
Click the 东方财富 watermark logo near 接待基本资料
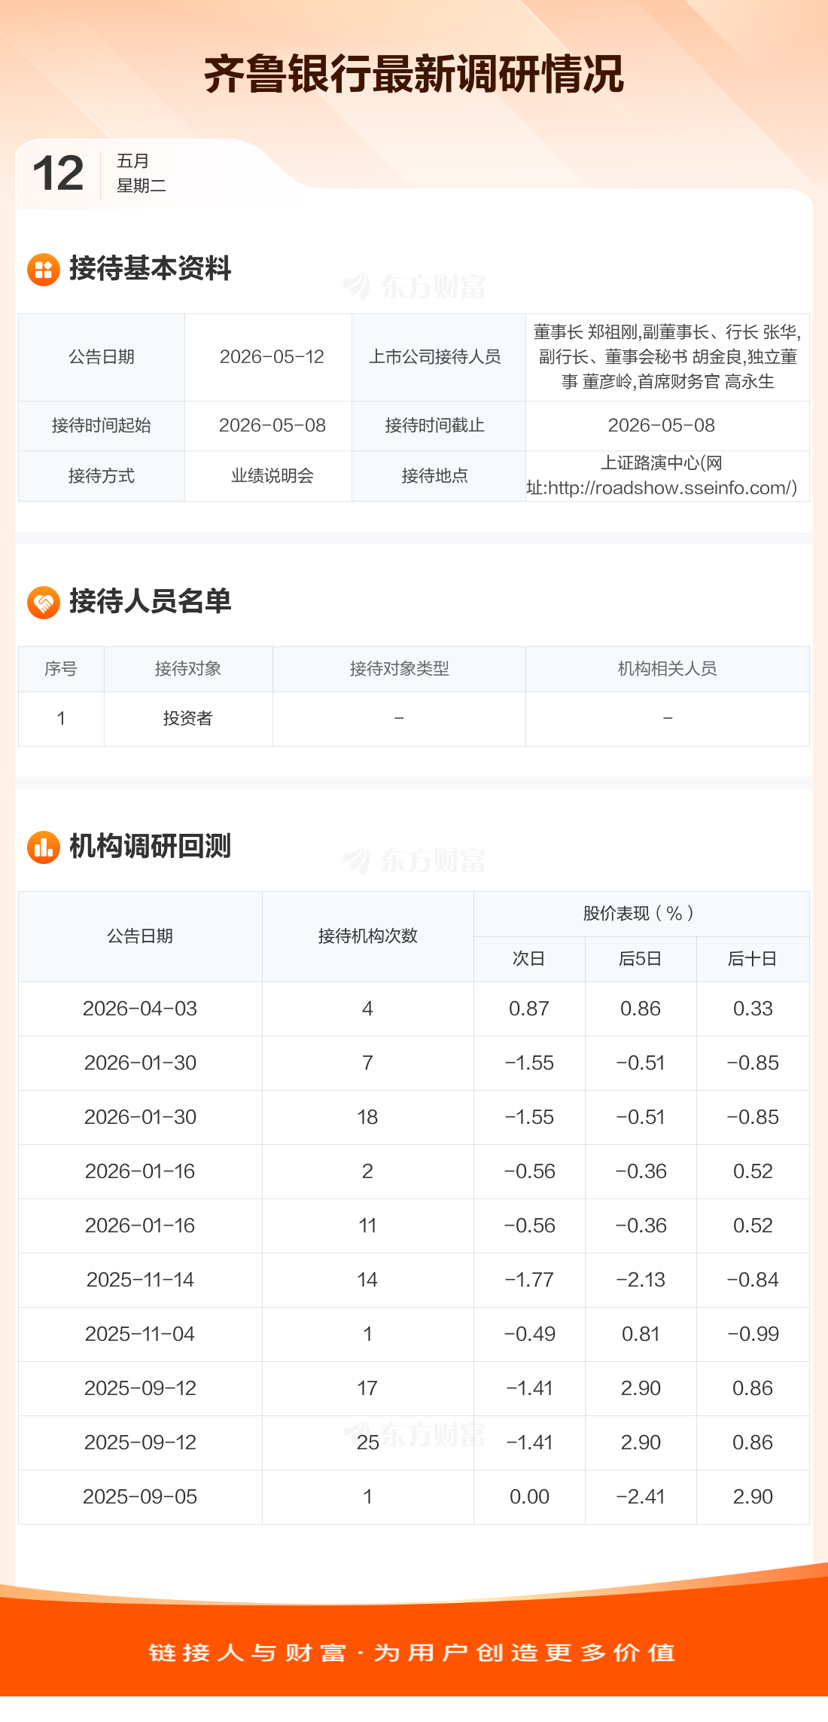[x=414, y=286]
